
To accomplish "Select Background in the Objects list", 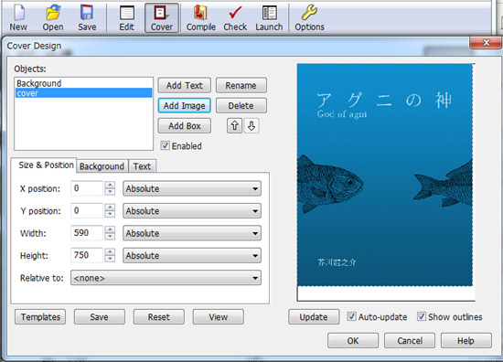I will tap(83, 83).
